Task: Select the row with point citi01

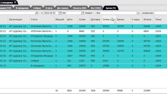Action: pos(83,36)
